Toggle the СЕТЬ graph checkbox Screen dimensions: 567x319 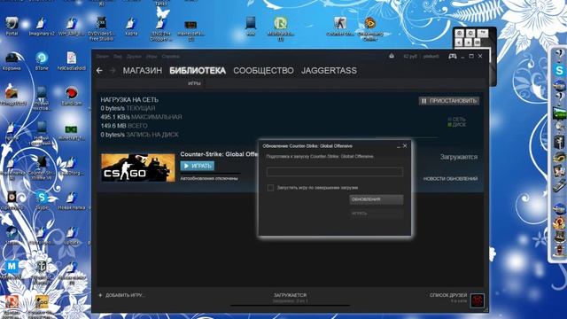[449, 119]
